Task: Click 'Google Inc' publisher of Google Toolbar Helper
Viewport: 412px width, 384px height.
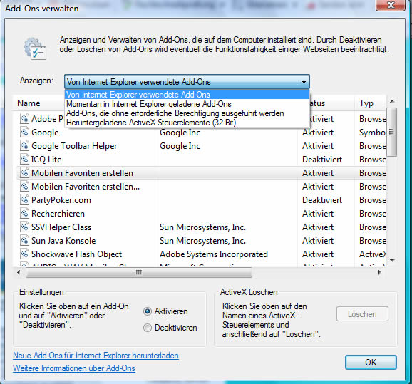Action: [180, 146]
